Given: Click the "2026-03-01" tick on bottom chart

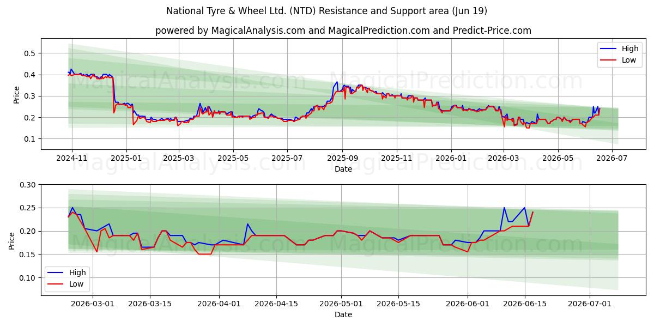Looking at the screenshot, I should 93,304.
